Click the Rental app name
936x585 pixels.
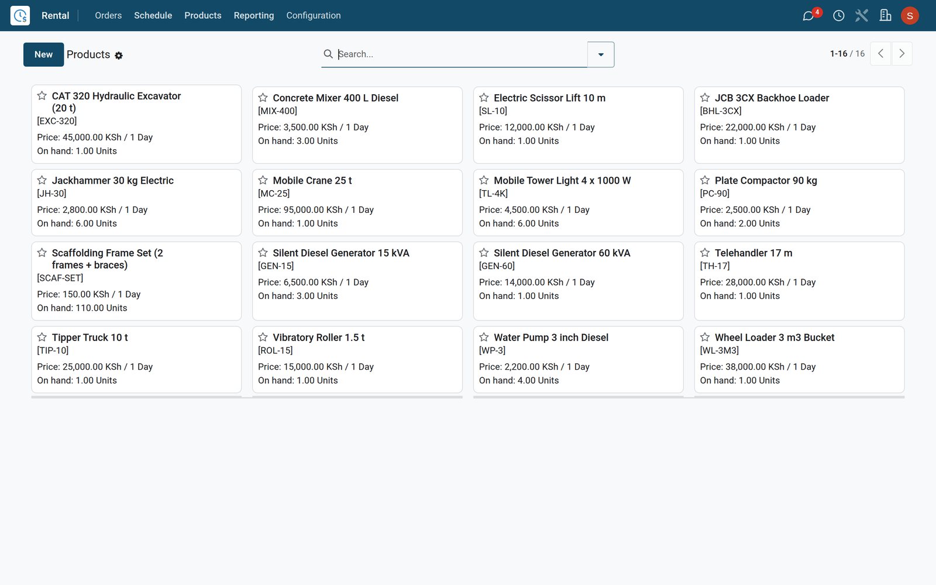pyautogui.click(x=56, y=16)
